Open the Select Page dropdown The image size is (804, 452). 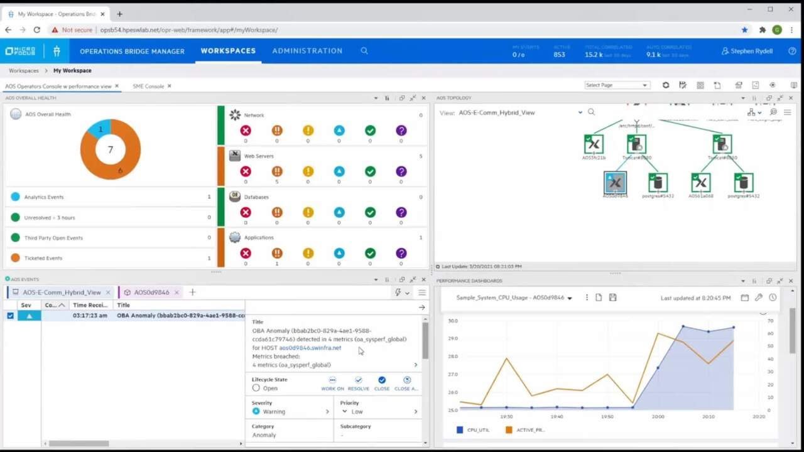617,85
